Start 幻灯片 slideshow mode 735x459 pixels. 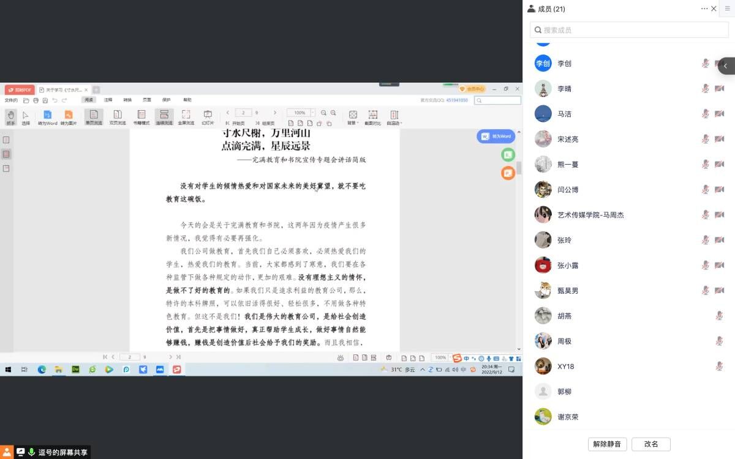click(x=208, y=117)
